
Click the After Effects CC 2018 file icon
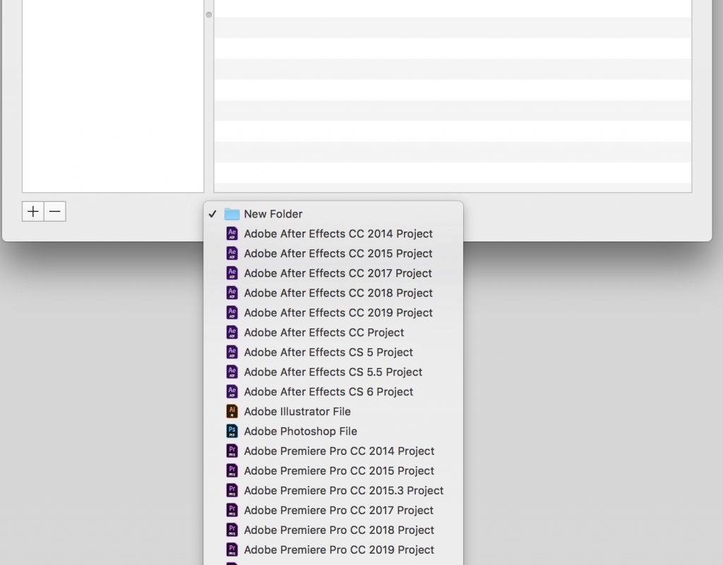pyautogui.click(x=232, y=293)
